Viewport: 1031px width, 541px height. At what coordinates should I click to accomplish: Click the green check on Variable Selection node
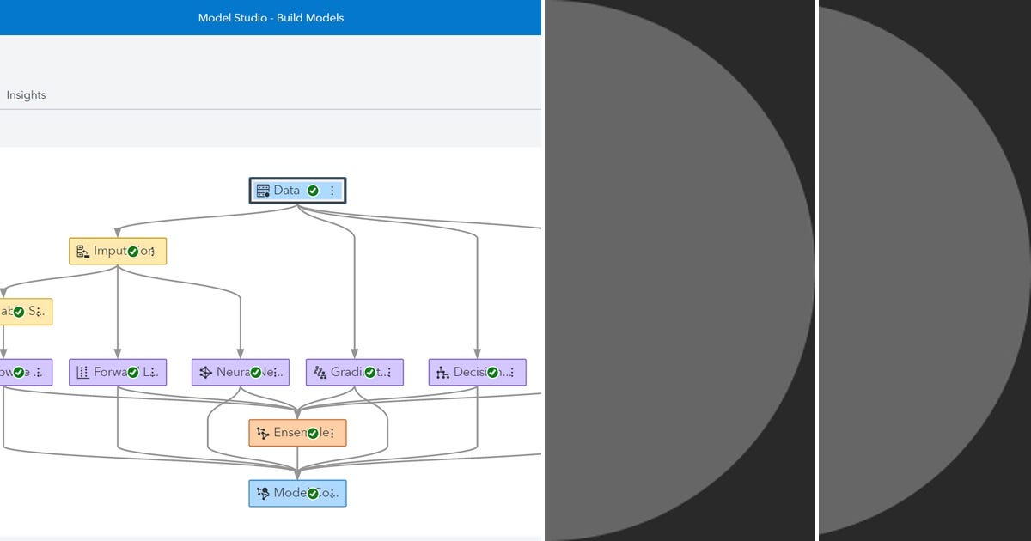coord(19,312)
